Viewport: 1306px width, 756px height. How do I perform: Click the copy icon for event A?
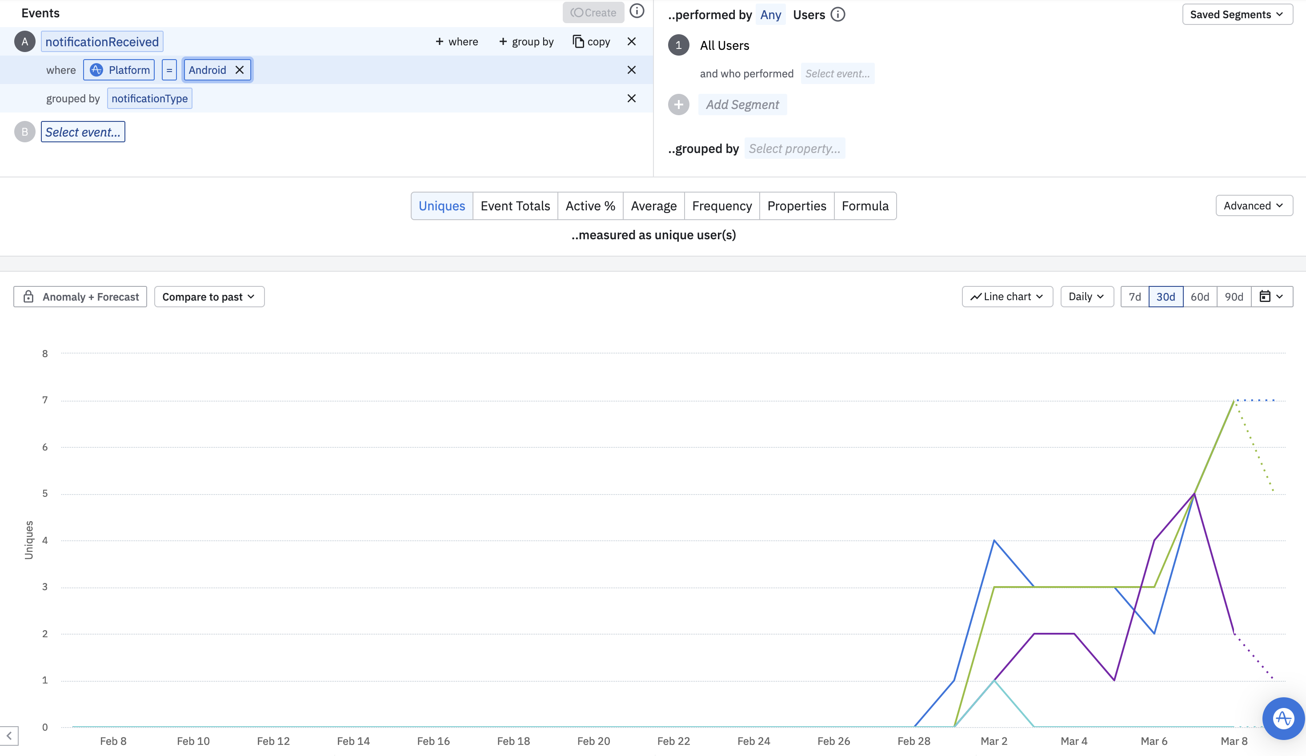(x=578, y=41)
